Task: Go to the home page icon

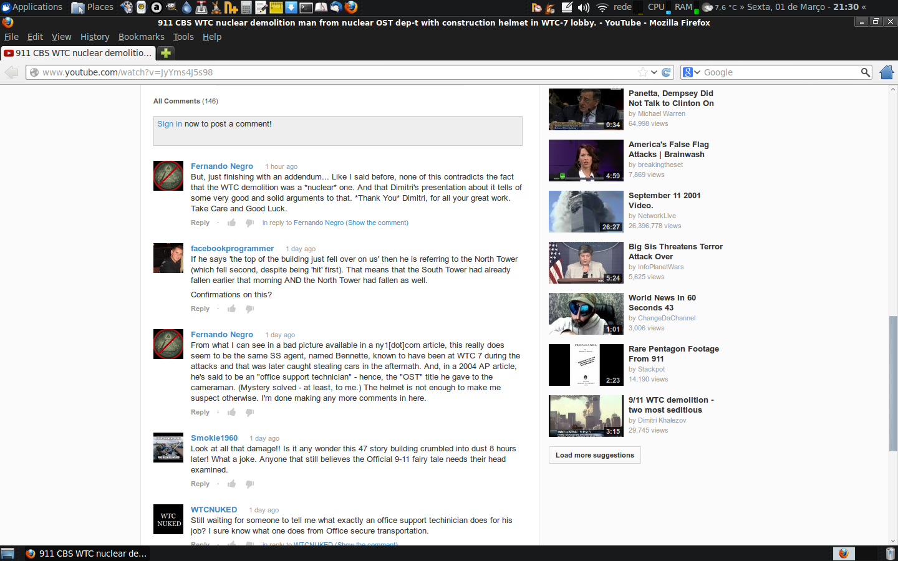Action: tap(887, 72)
